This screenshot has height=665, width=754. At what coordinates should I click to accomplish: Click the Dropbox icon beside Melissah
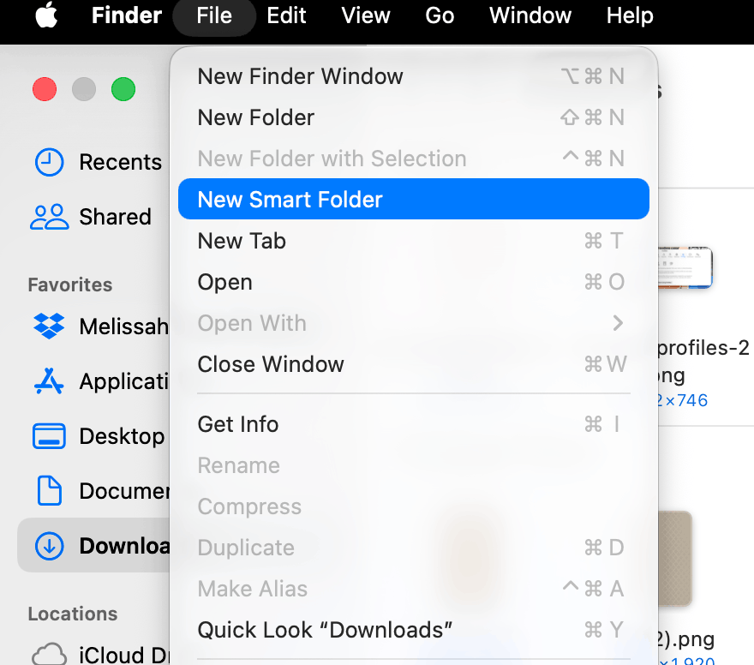(x=49, y=326)
